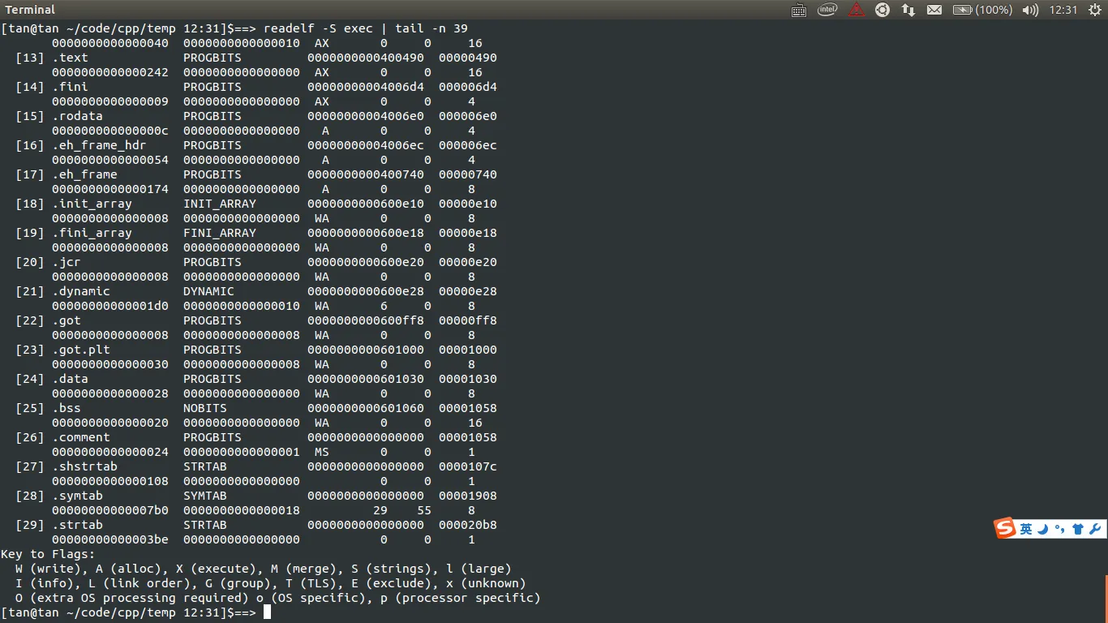Screen dimensions: 1108x623
Task: Select the '.symtab' section name
Action: (x=77, y=496)
